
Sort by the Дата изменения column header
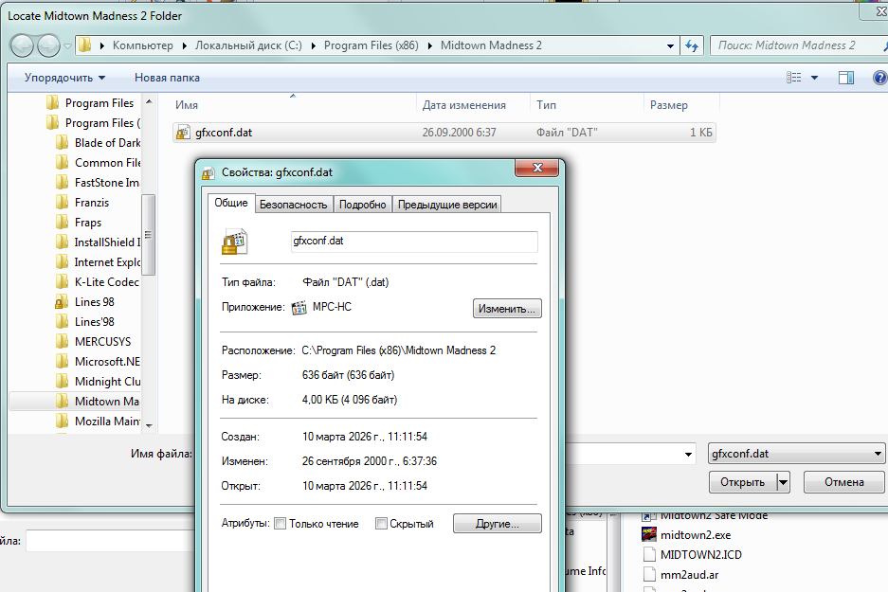(x=474, y=105)
